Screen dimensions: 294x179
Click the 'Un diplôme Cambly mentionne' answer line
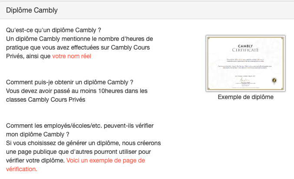(79, 39)
